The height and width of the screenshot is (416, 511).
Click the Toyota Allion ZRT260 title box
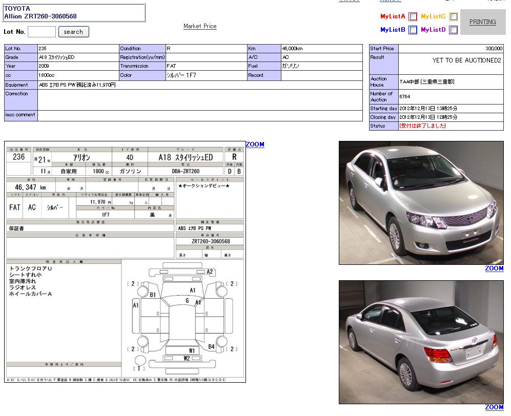[74, 12]
